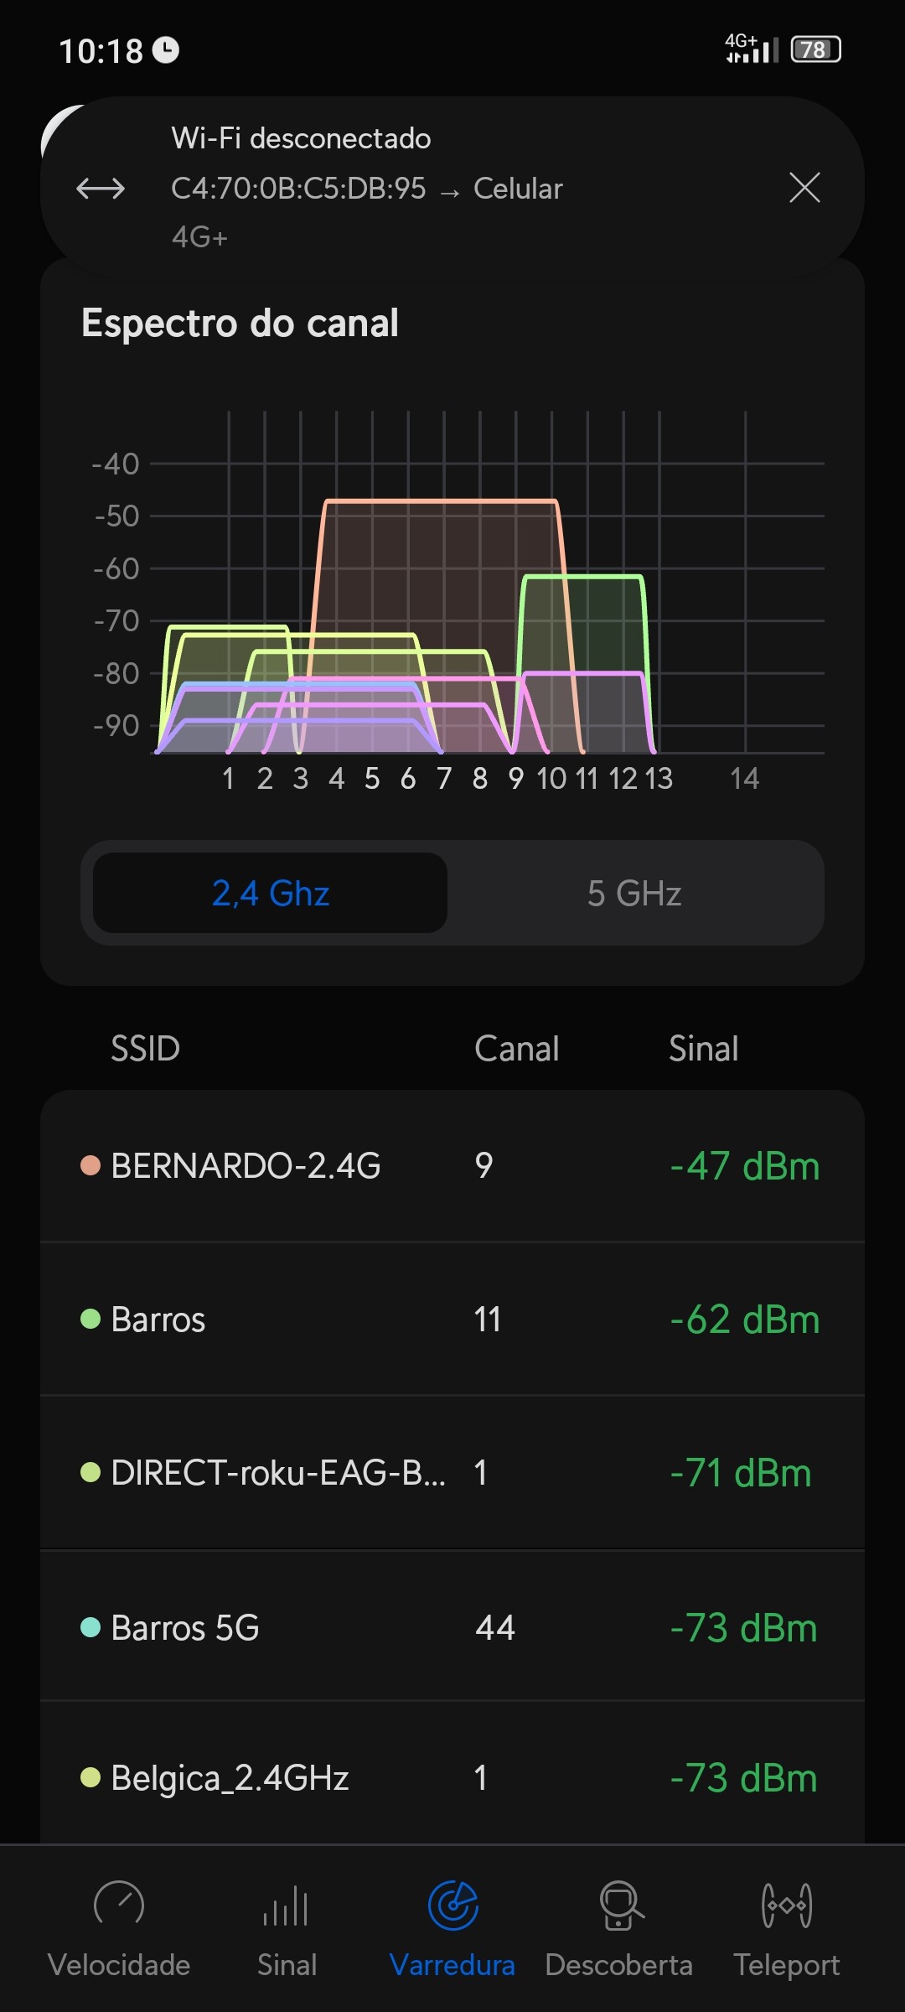Select the DIRECT-roku-EAG network row
The image size is (905, 2012).
pyautogui.click(x=452, y=1472)
